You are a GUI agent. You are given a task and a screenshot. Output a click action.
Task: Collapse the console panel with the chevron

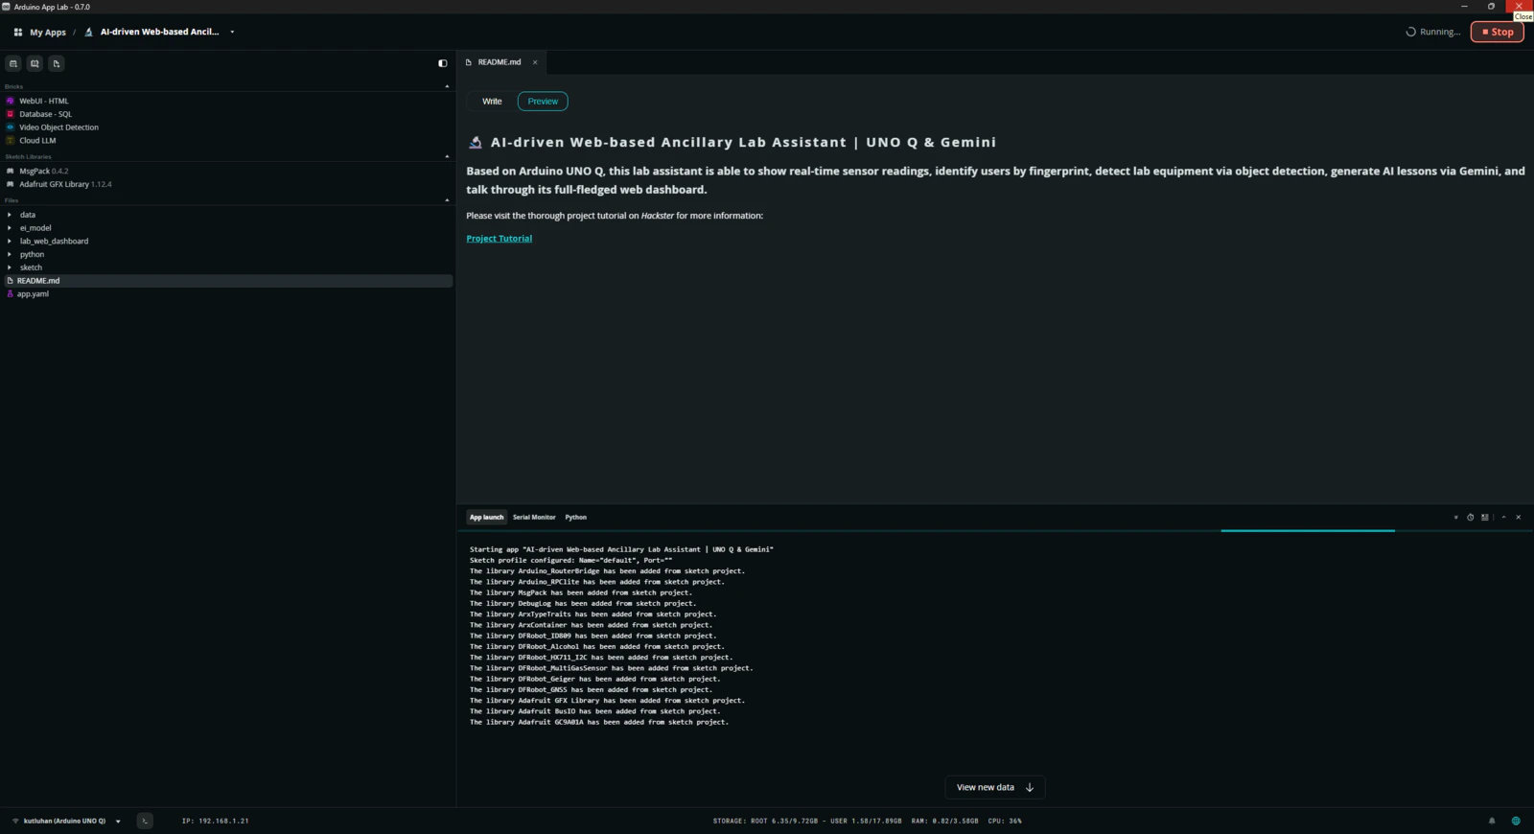[1503, 518]
